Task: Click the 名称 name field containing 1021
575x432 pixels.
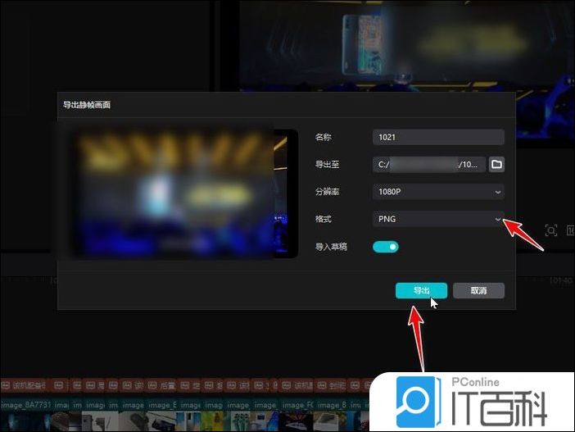Action: pos(438,137)
